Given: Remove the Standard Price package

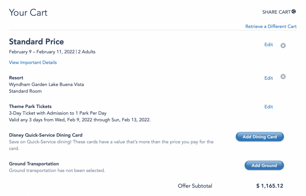Looking at the screenshot, I should (283, 45).
